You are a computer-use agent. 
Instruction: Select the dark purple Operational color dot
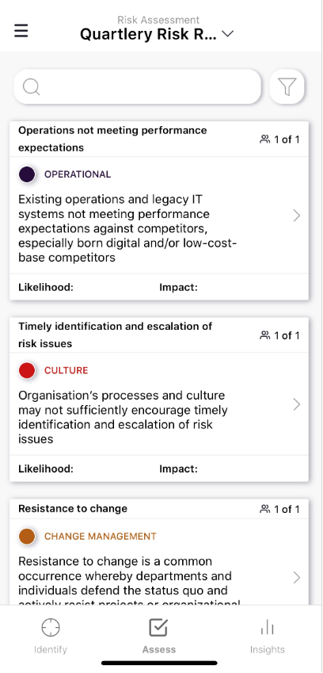pos(27,174)
